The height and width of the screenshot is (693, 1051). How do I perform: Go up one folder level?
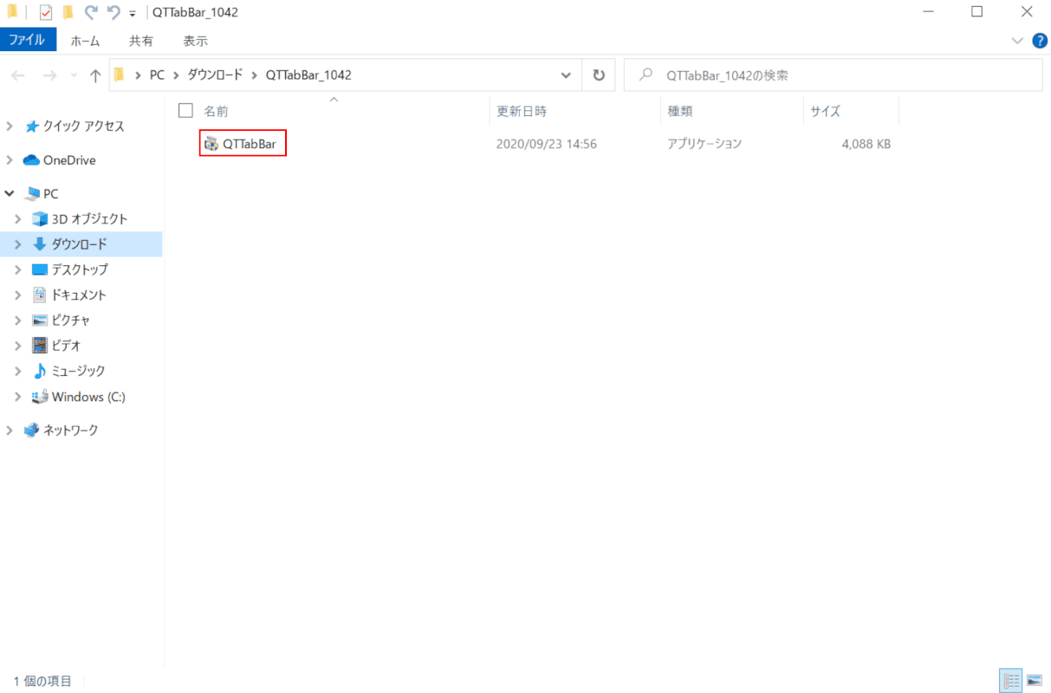(95, 75)
